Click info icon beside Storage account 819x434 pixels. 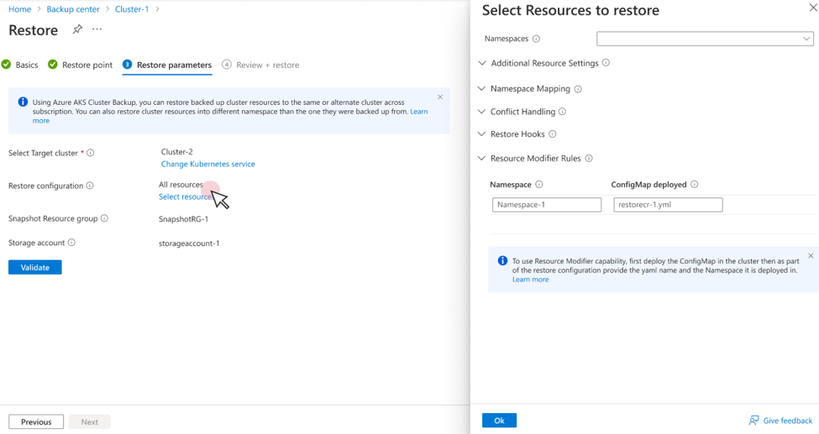(x=71, y=243)
